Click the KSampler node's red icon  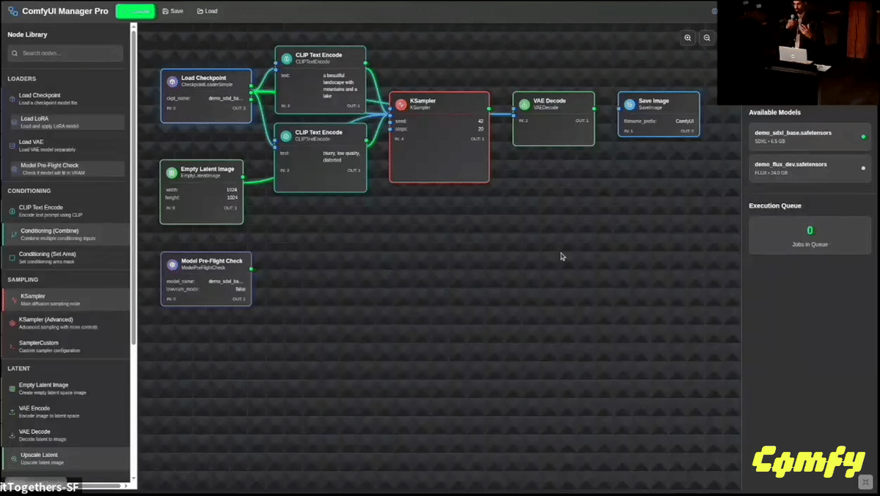click(401, 104)
